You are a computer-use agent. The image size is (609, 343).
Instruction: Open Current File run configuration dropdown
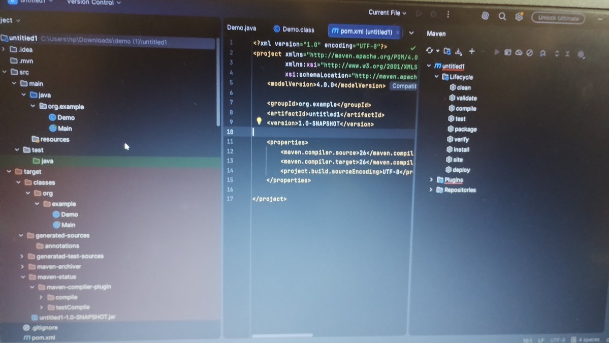click(x=387, y=12)
